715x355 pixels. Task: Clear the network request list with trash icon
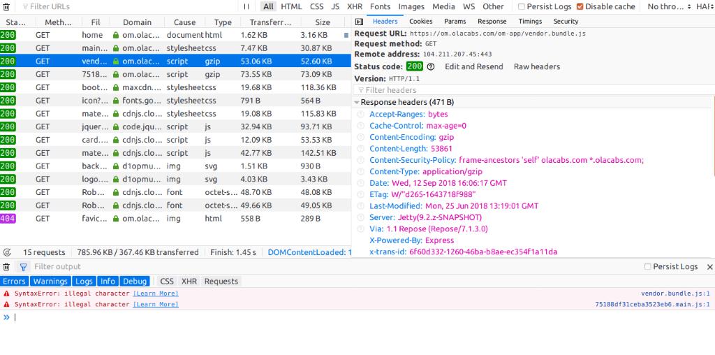(x=6, y=7)
